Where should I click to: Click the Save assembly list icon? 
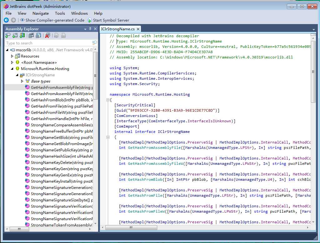[38, 36]
